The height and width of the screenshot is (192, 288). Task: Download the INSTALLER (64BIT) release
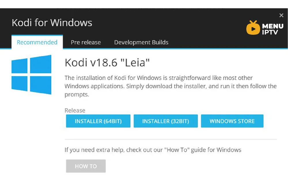[x=98, y=121]
